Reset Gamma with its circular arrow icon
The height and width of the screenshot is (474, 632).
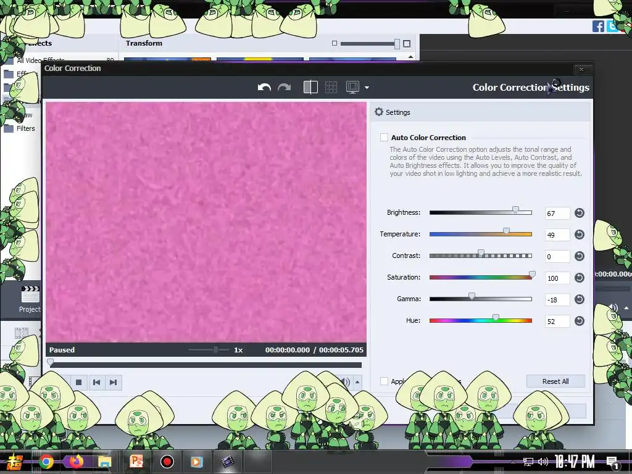(579, 299)
